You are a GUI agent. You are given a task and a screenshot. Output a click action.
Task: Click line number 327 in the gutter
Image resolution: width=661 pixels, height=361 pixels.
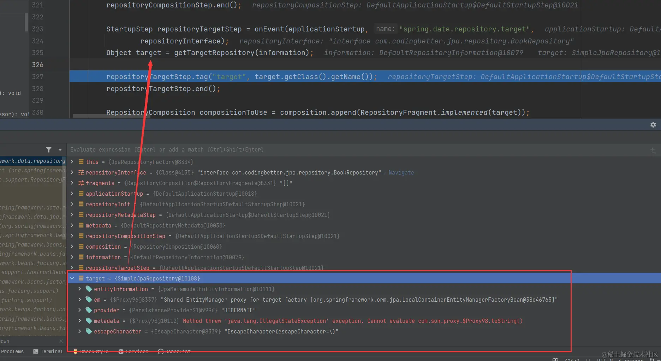pyautogui.click(x=37, y=77)
